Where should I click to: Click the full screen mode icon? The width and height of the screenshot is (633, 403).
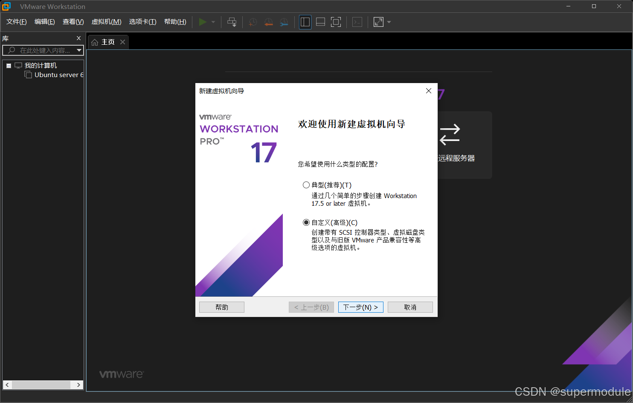336,22
